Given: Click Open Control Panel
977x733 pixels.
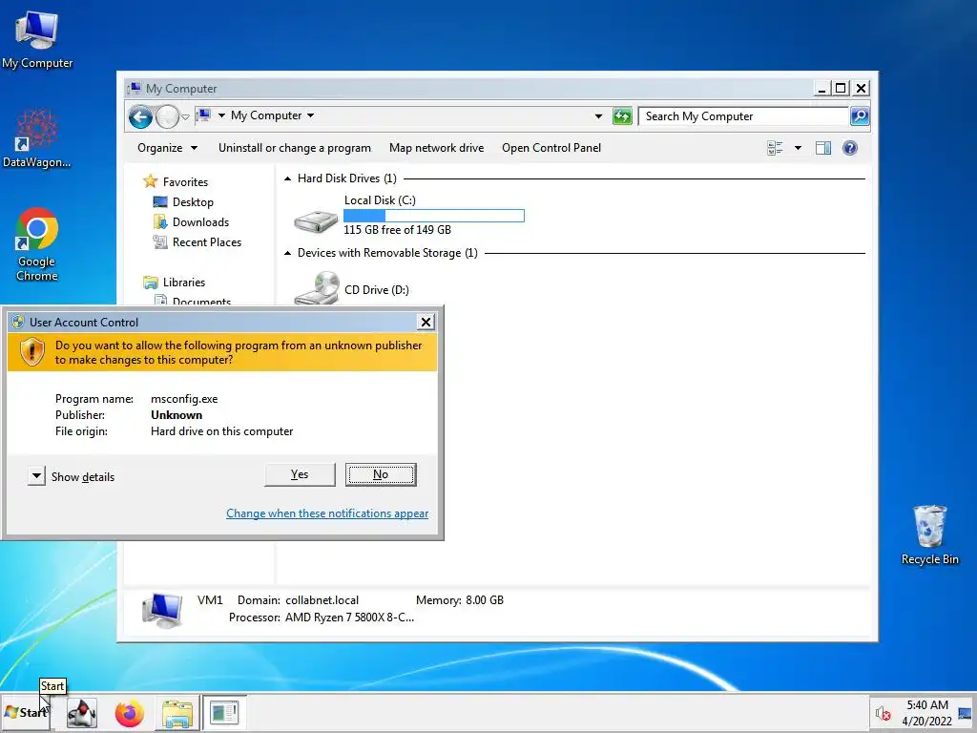Looking at the screenshot, I should pos(551,148).
